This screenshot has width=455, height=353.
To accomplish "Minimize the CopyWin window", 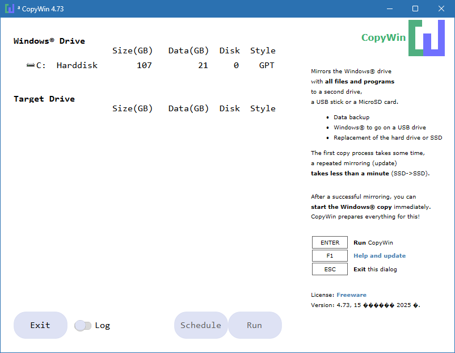I will [390, 9].
